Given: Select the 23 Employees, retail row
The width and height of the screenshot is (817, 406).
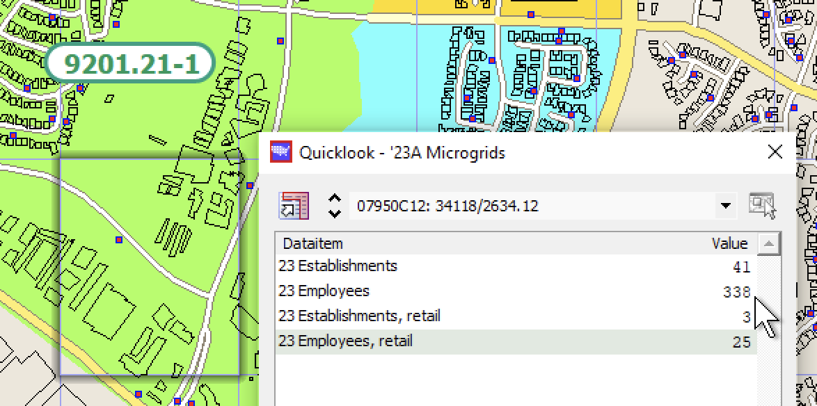Looking at the screenshot, I should point(515,341).
